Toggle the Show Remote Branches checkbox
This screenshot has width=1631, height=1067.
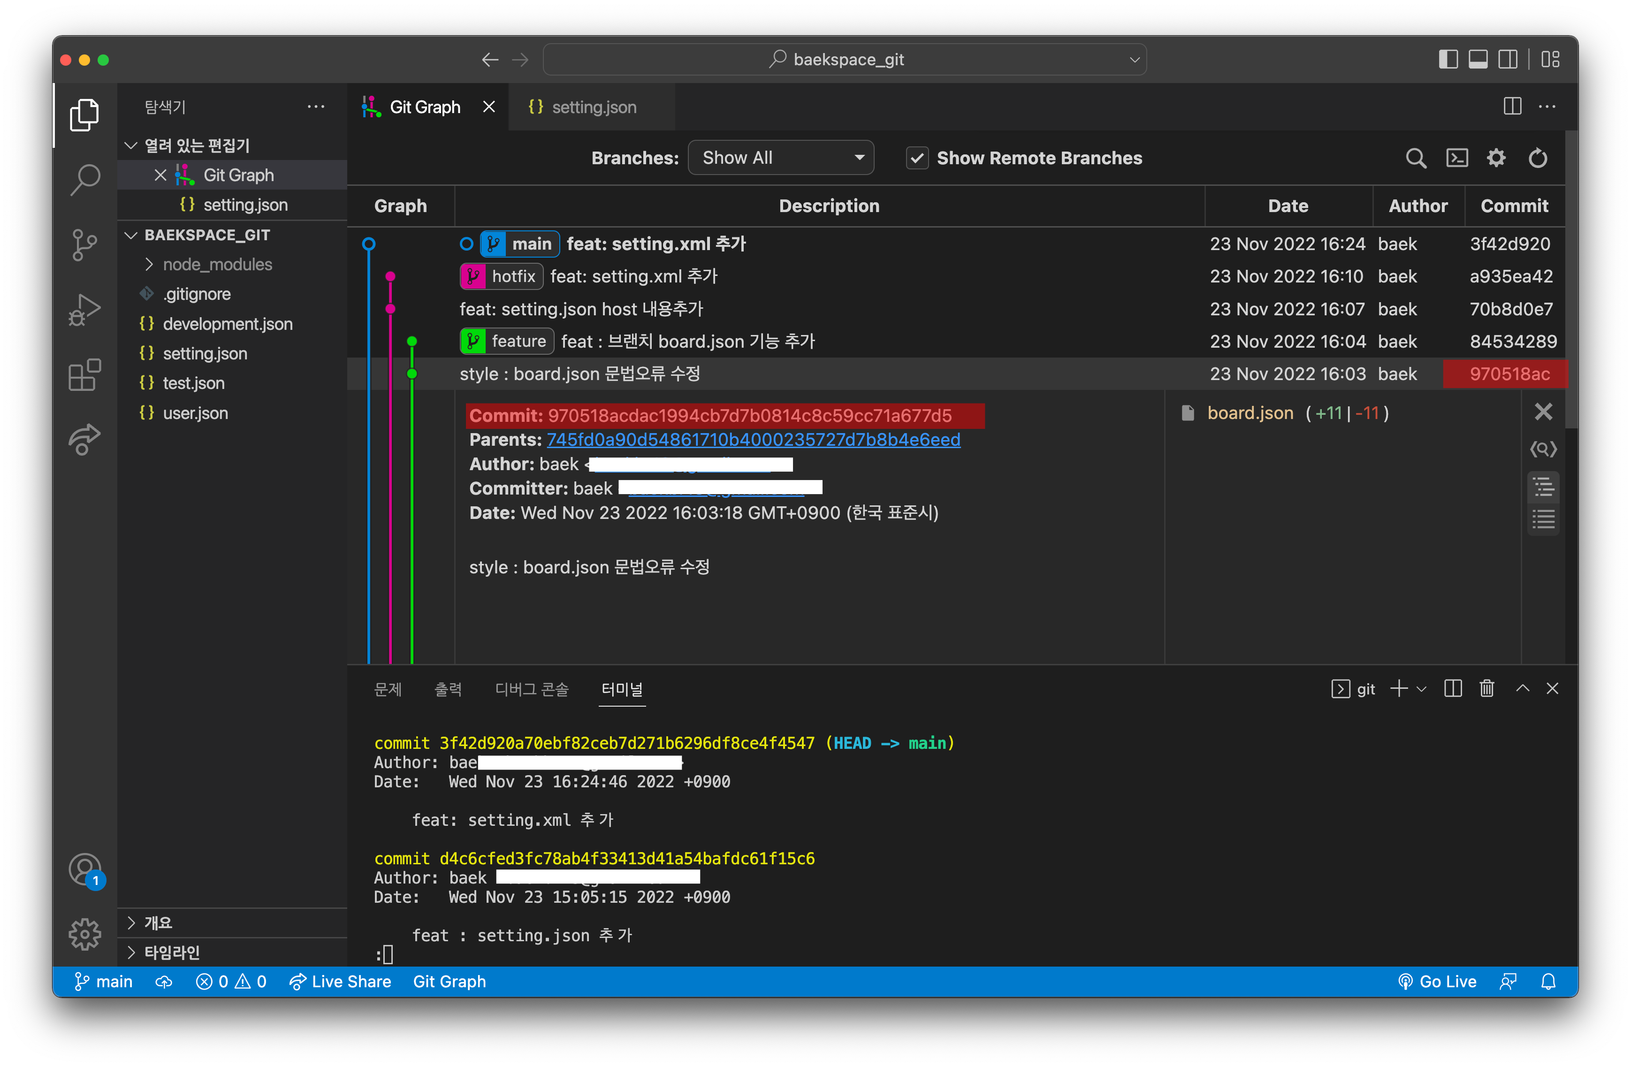[917, 158]
